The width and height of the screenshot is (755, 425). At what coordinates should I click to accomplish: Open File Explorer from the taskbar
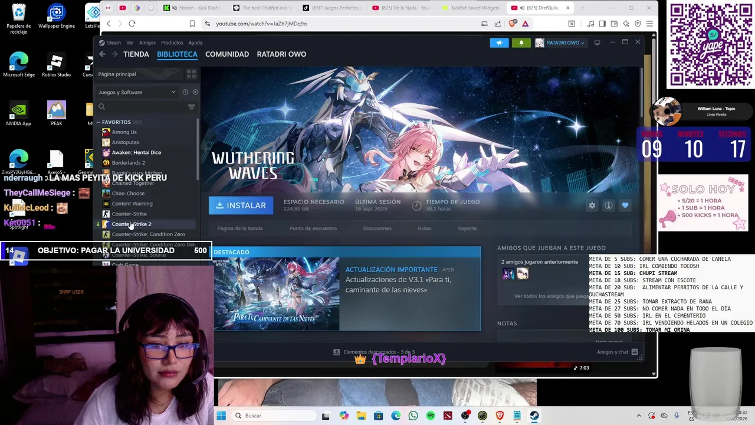361,416
